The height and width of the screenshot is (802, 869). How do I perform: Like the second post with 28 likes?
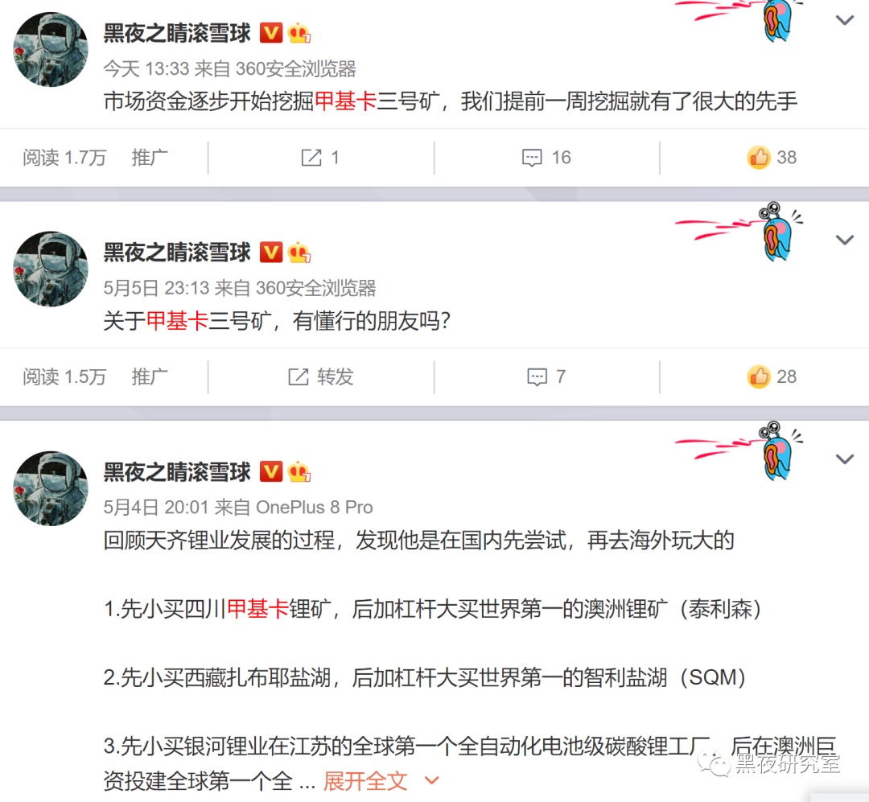coord(759,377)
